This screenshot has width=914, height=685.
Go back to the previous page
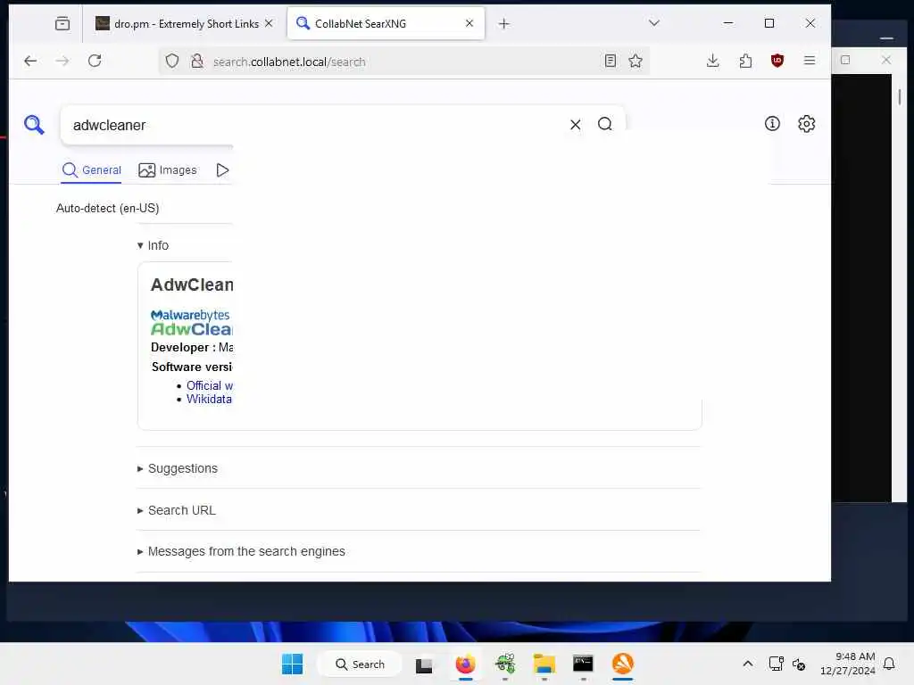pyautogui.click(x=30, y=61)
